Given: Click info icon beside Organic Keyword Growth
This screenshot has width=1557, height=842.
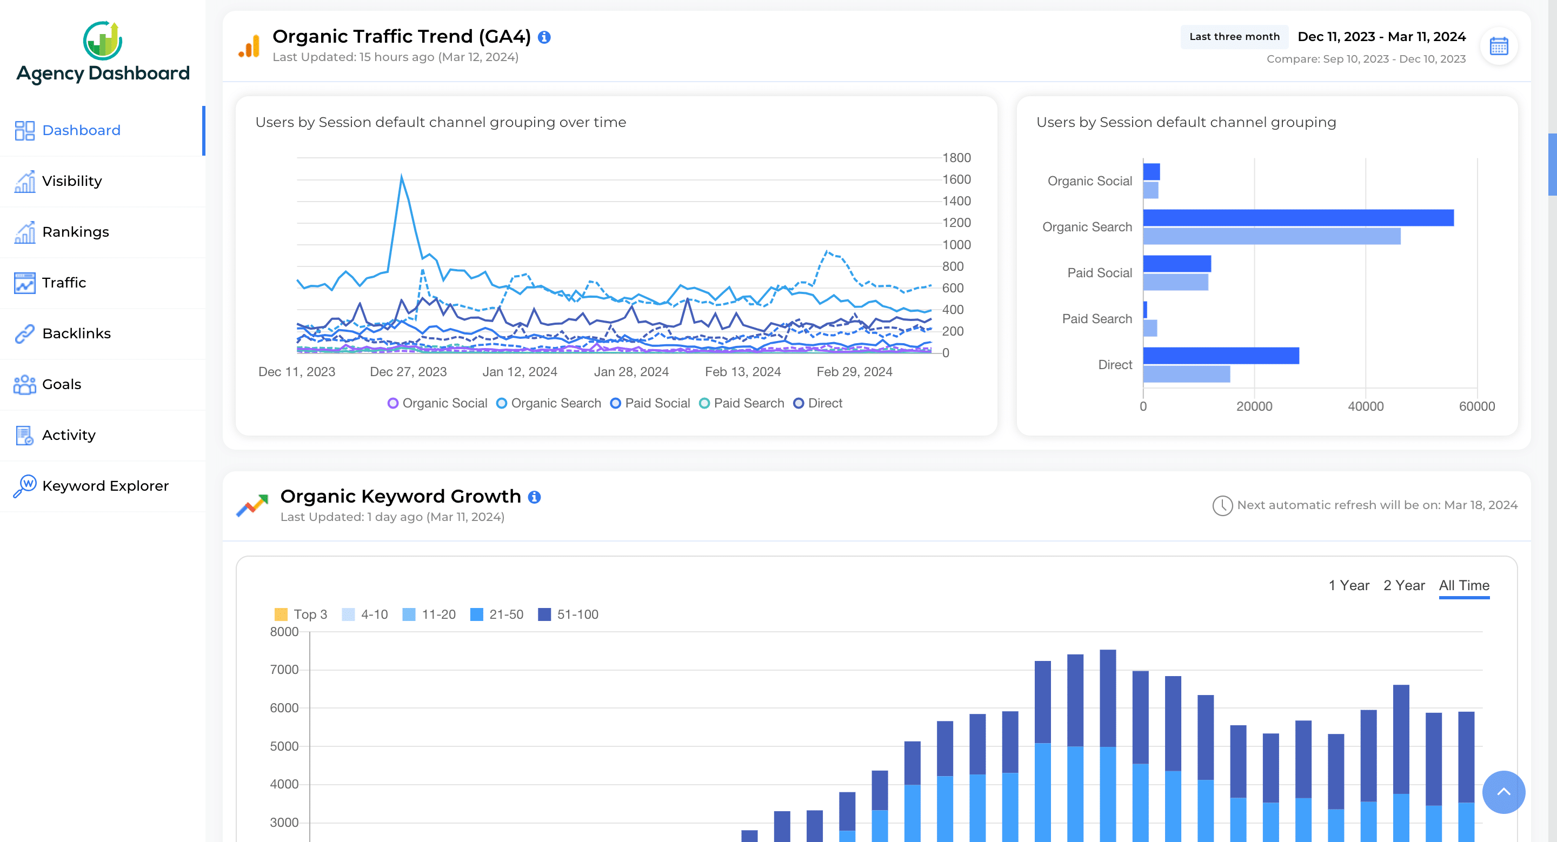Looking at the screenshot, I should click(534, 497).
